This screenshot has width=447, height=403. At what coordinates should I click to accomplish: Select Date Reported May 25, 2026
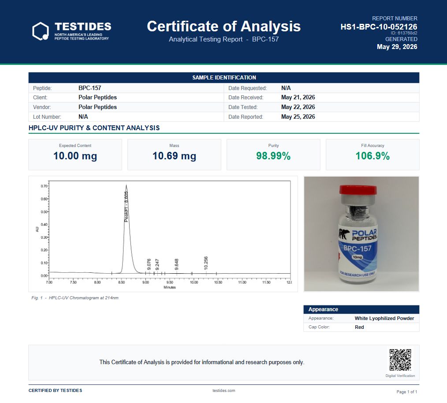pos(298,117)
